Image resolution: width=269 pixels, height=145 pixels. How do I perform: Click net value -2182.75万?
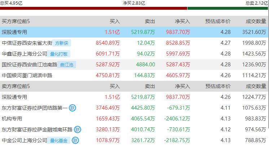tap(177, 140)
